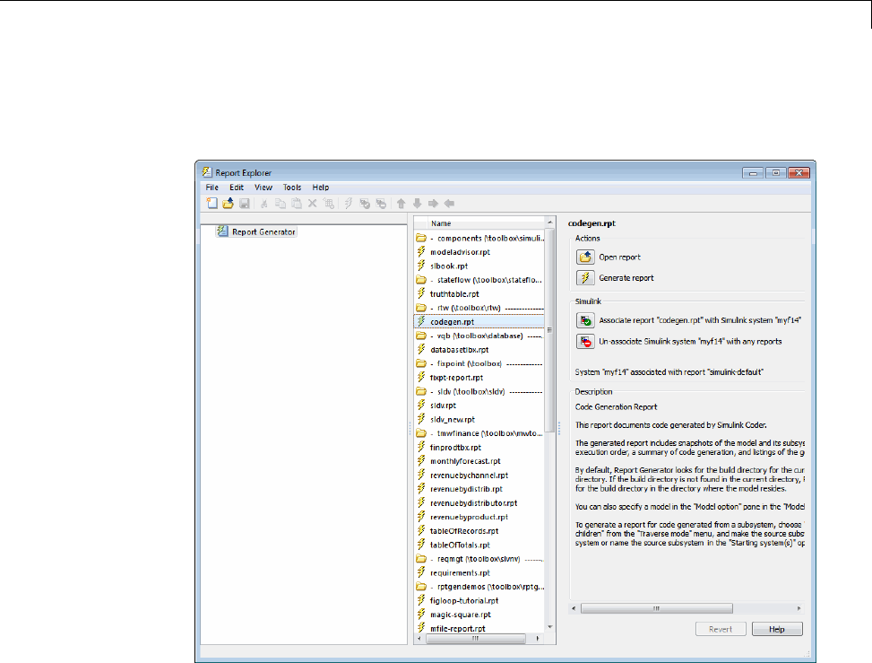Click the Associate report icon in the toolbar

[364, 203]
